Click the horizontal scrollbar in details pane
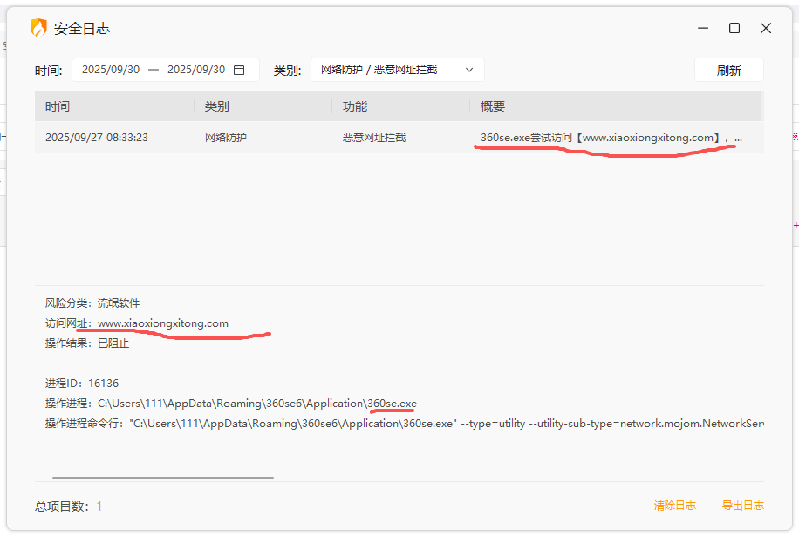Screen dimensions: 799x537 [x=163, y=478]
